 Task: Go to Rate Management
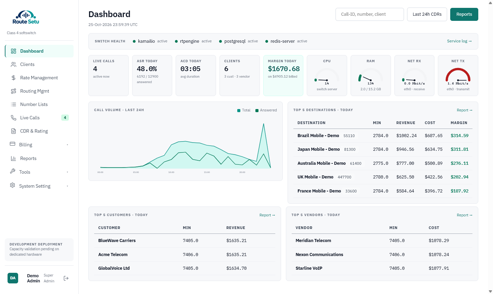click(x=39, y=78)
